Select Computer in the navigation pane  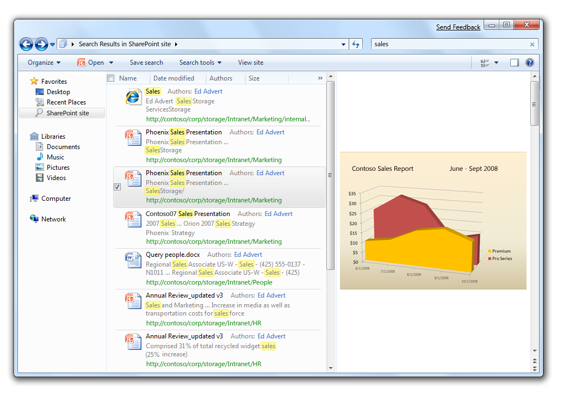point(51,198)
